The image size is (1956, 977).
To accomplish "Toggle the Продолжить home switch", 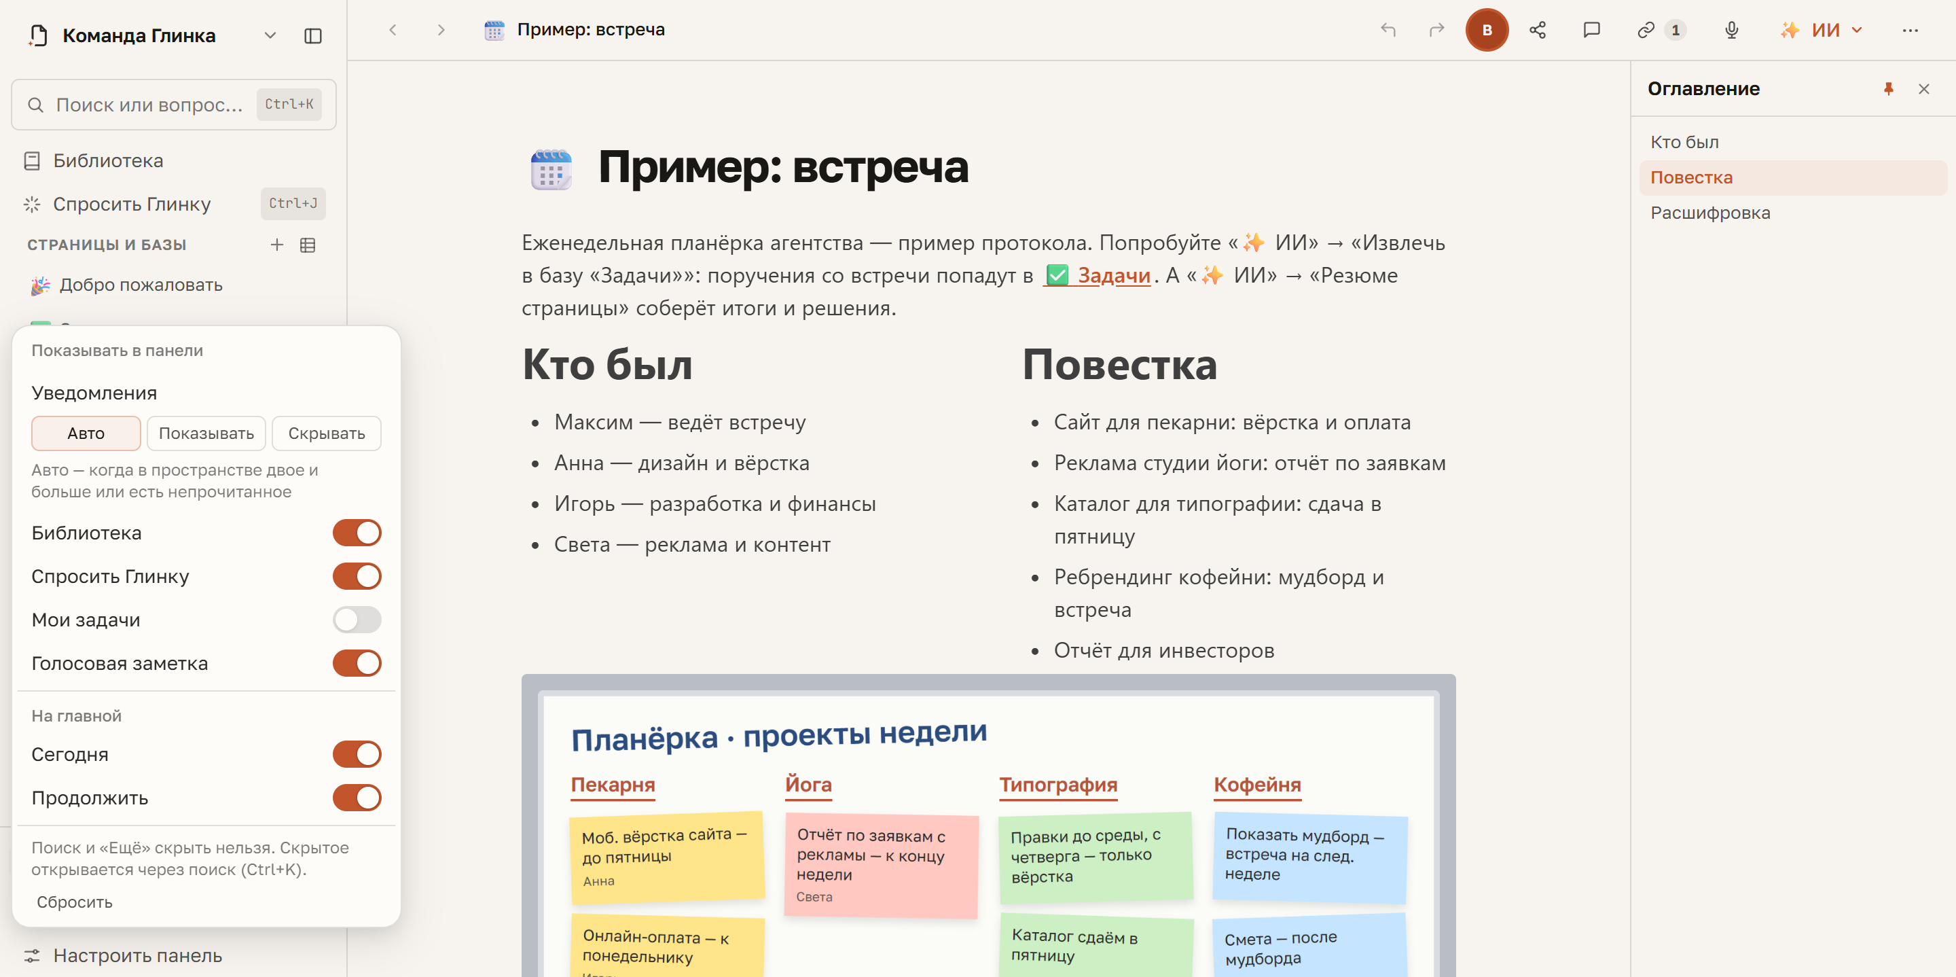I will coord(357,798).
